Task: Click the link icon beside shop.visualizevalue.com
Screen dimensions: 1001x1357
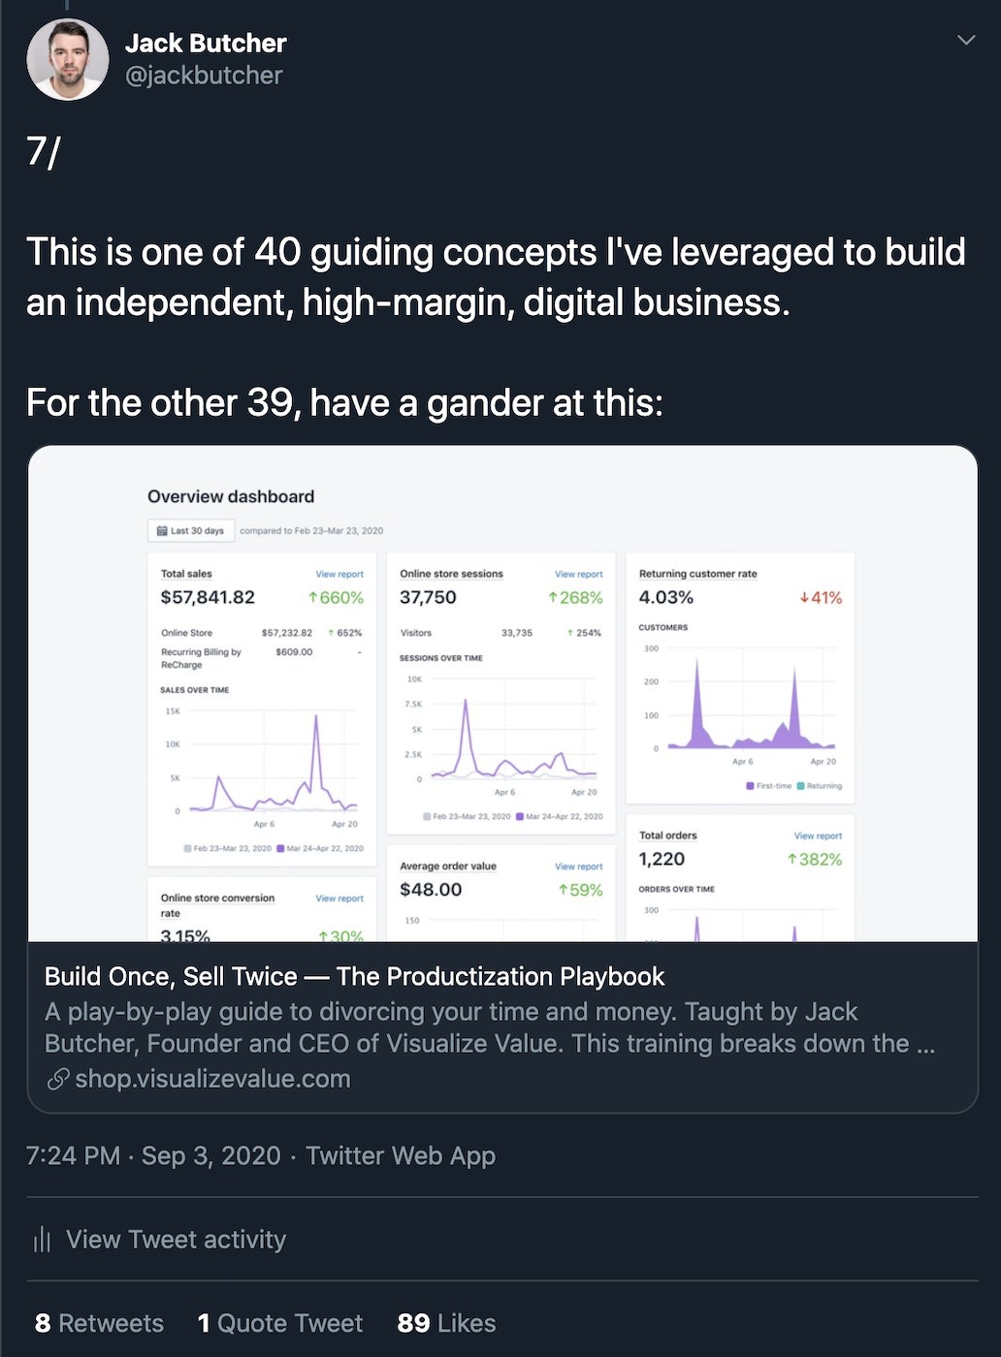Action: 58,1079
